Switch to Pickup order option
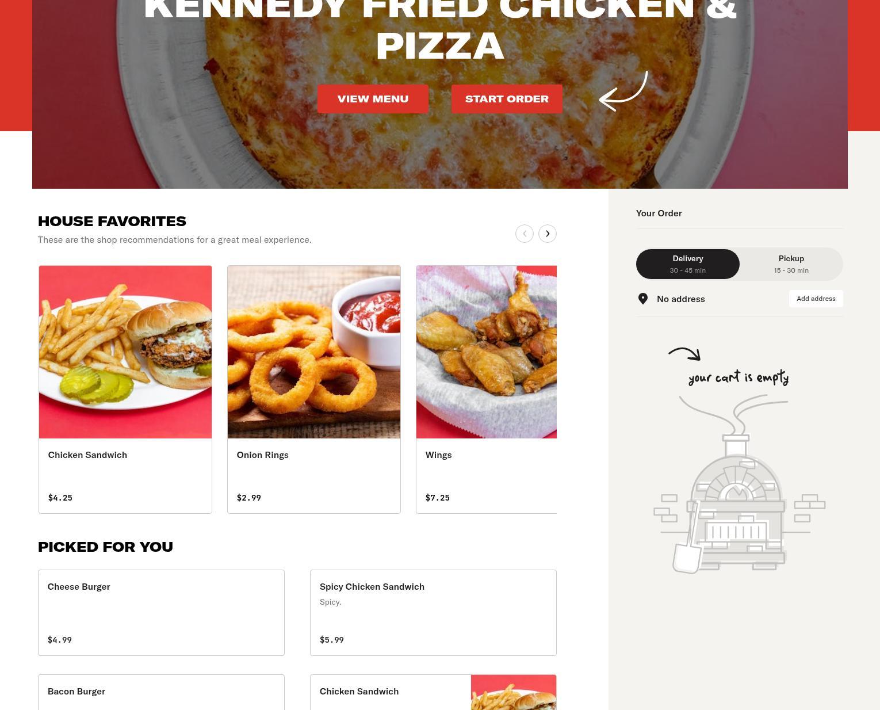Viewport: 880px width, 710px height. (791, 264)
